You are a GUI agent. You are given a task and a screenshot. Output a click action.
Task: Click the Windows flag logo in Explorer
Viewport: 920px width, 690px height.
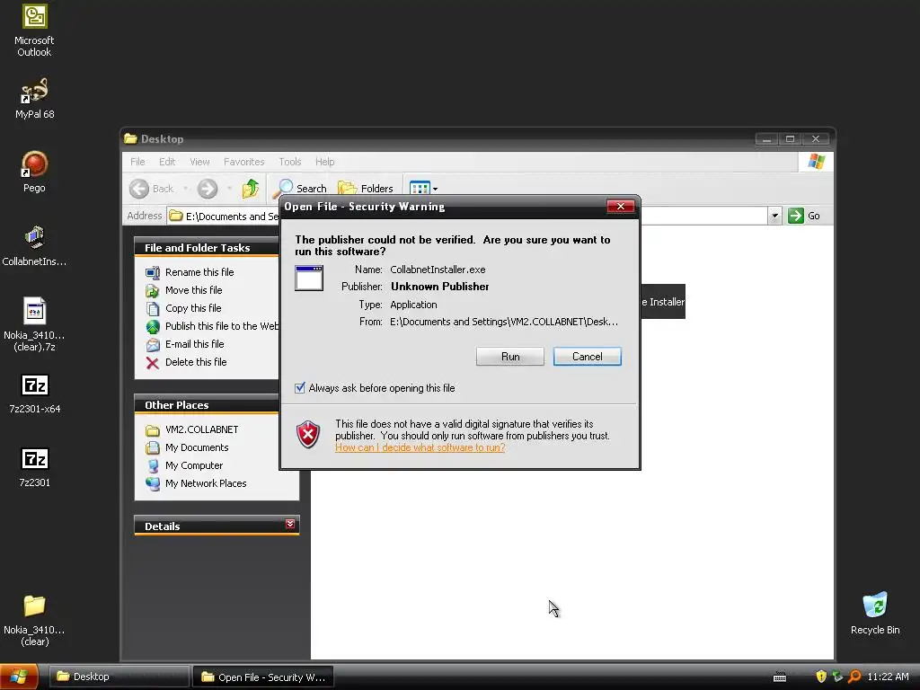[816, 162]
